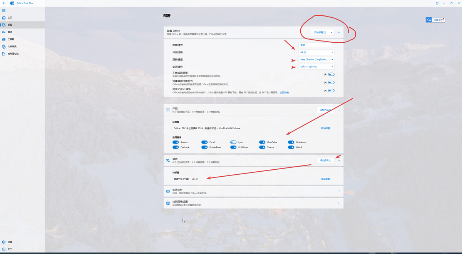Click the 拖拽上传 cloud upload button

click(435, 20)
